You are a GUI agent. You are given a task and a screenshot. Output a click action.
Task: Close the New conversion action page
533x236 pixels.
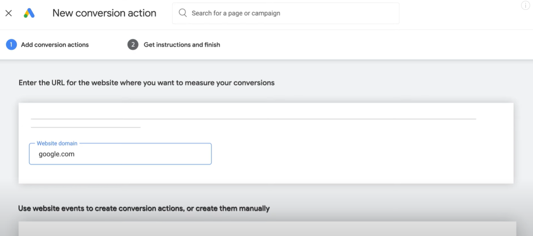[9, 13]
